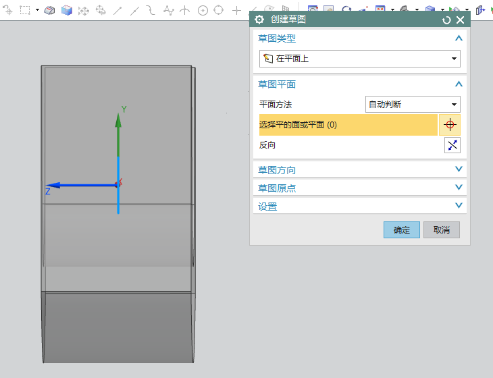Screen dimensions: 493x378
Task: Expand the 草图原点 section
Action: (x=459, y=188)
